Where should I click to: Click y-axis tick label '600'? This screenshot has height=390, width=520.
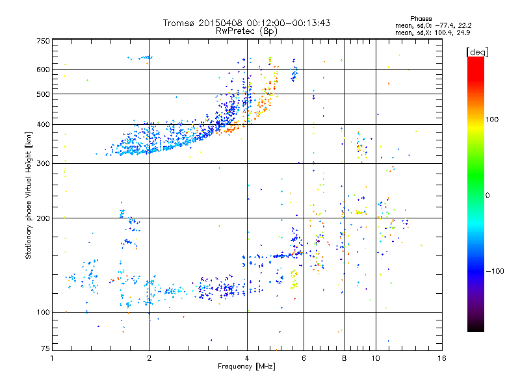(43, 70)
